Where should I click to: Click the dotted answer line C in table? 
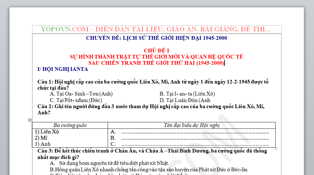[x=195, y=144]
